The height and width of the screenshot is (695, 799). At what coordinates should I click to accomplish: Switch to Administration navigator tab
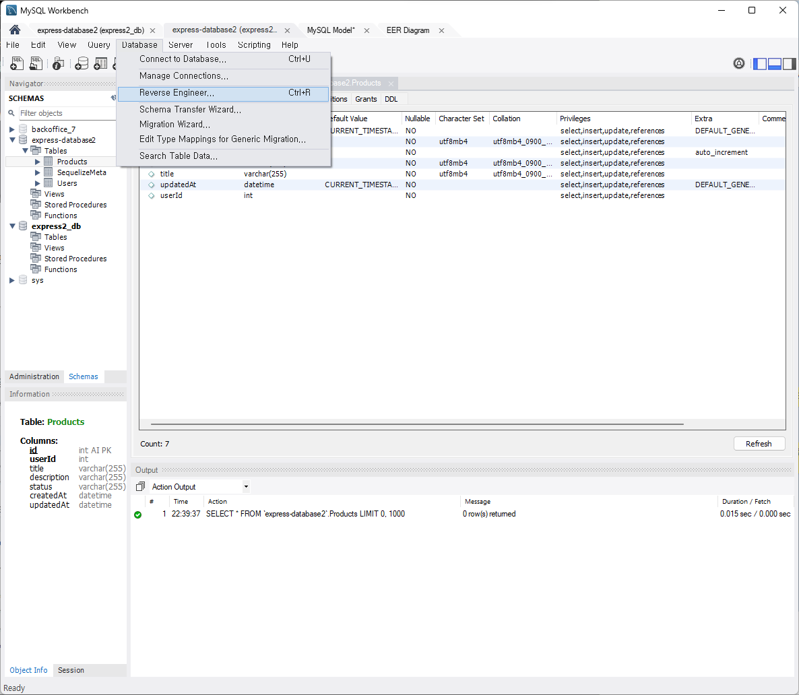pyautogui.click(x=34, y=376)
